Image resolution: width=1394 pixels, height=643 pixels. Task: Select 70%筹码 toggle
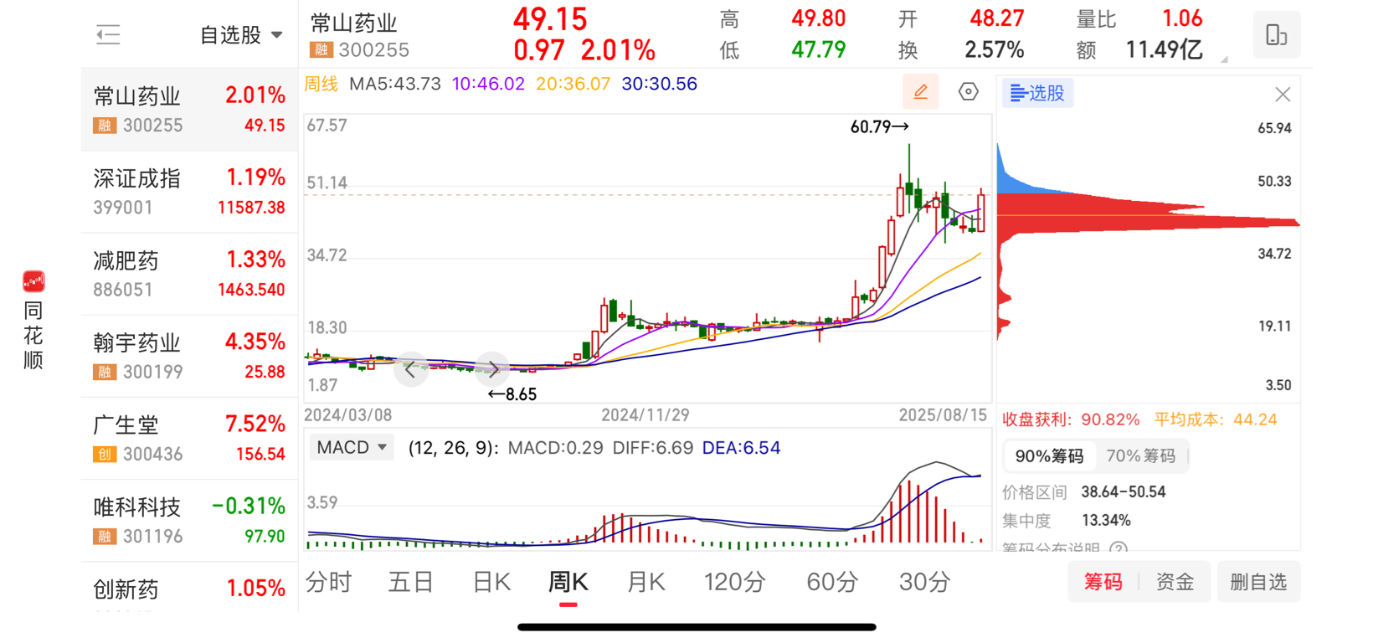[x=1140, y=456]
